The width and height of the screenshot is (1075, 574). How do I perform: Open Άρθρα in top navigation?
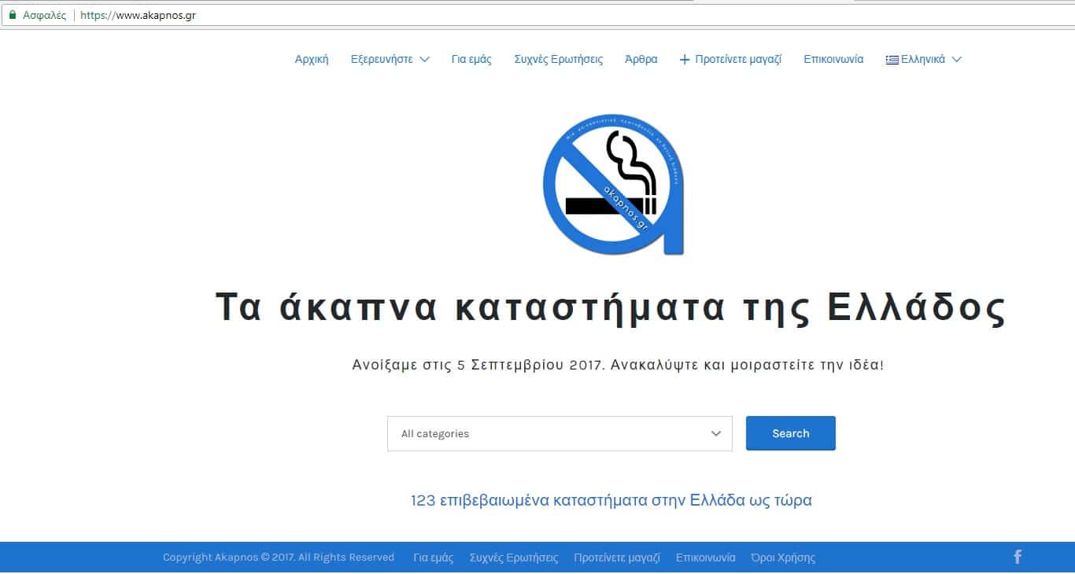[641, 59]
